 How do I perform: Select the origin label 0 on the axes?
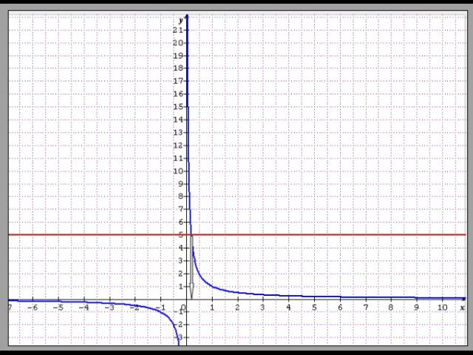click(x=183, y=307)
